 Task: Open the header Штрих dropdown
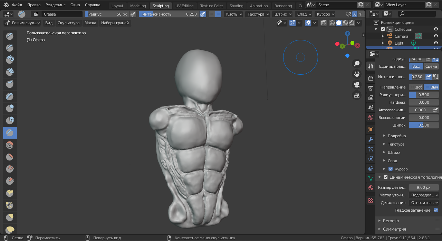point(282,14)
